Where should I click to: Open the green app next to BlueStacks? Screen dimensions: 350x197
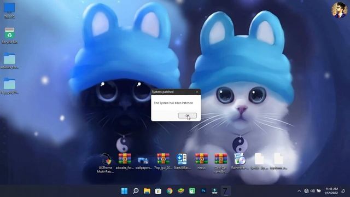(192, 191)
